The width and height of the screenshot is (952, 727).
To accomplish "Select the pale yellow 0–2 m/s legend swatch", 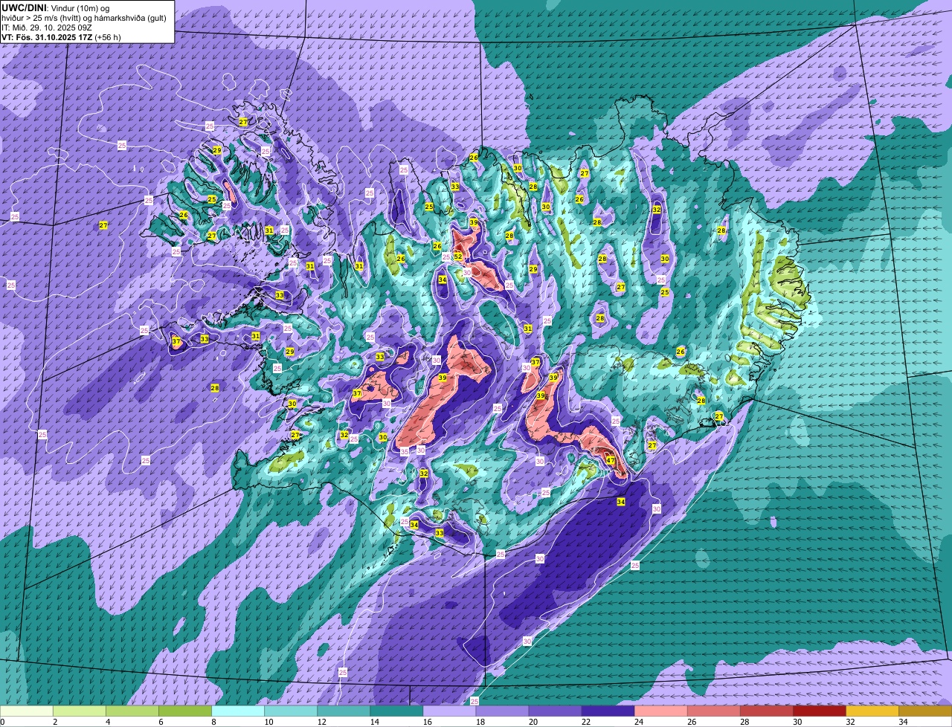I will (x=27, y=711).
